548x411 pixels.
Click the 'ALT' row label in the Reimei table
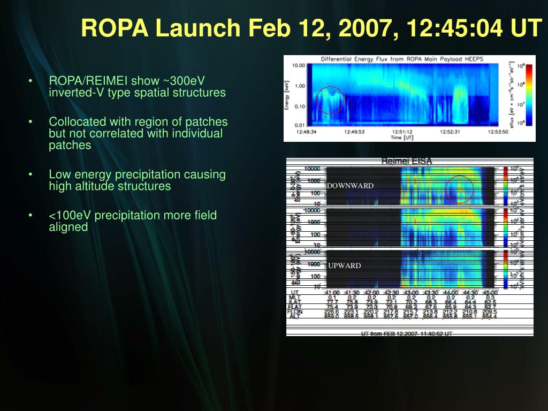(295, 316)
